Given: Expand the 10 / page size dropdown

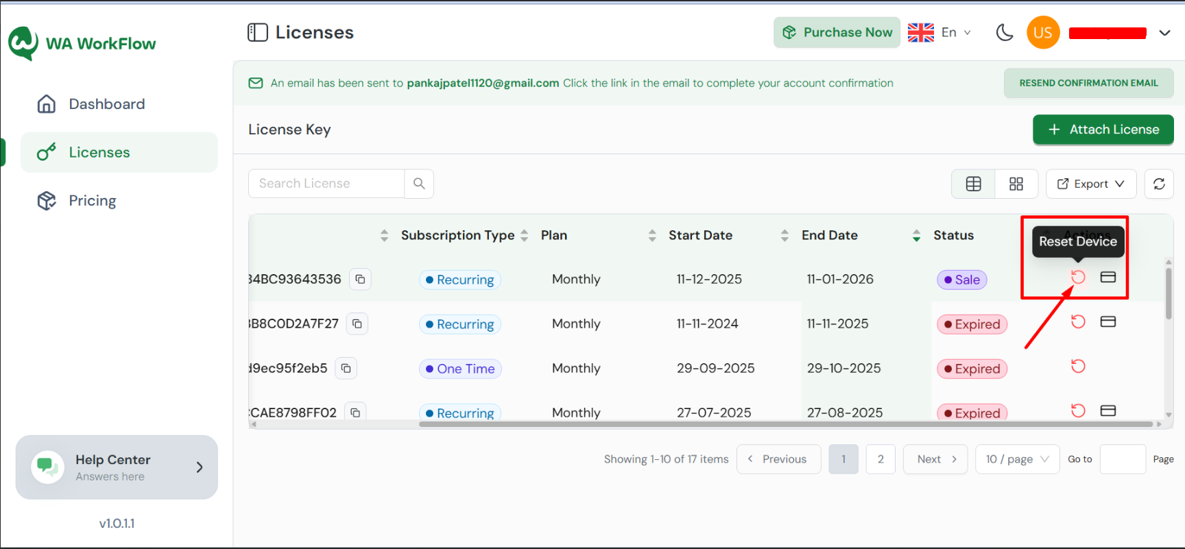Looking at the screenshot, I should [x=1017, y=459].
